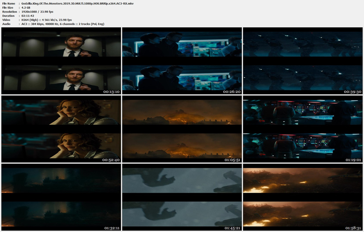
Task: Open the thumbnail stamped 00:13:10
Action: tap(61, 61)
